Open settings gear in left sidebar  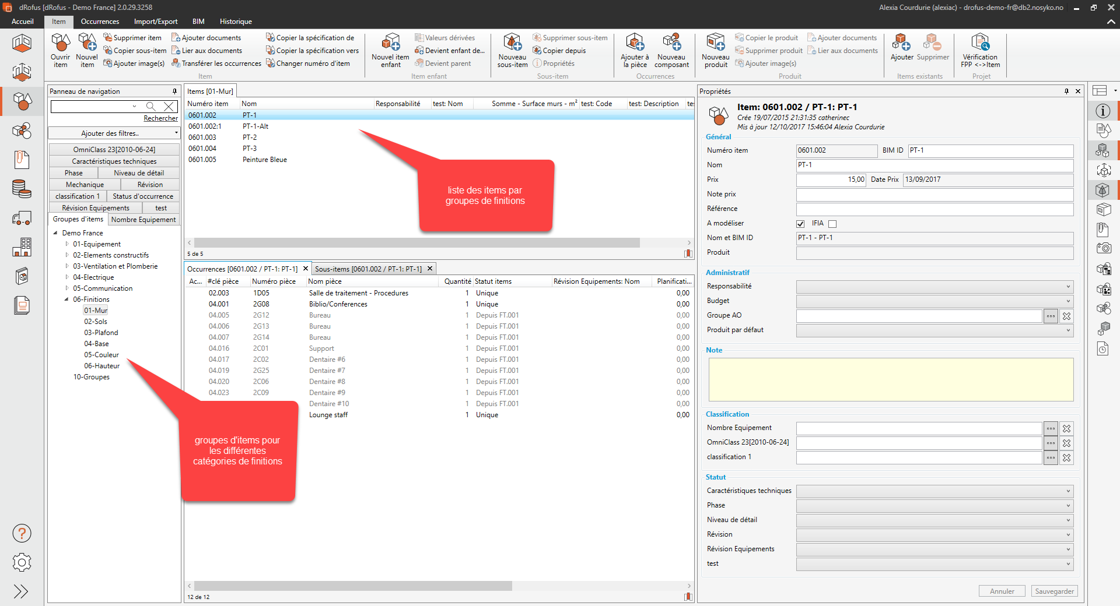pos(22,562)
